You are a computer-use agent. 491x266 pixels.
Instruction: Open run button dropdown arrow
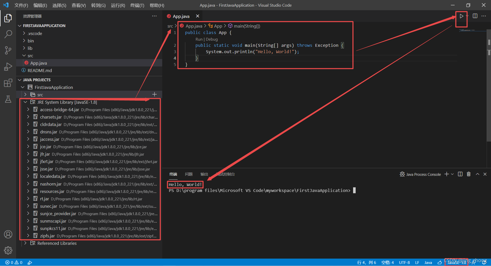point(467,16)
